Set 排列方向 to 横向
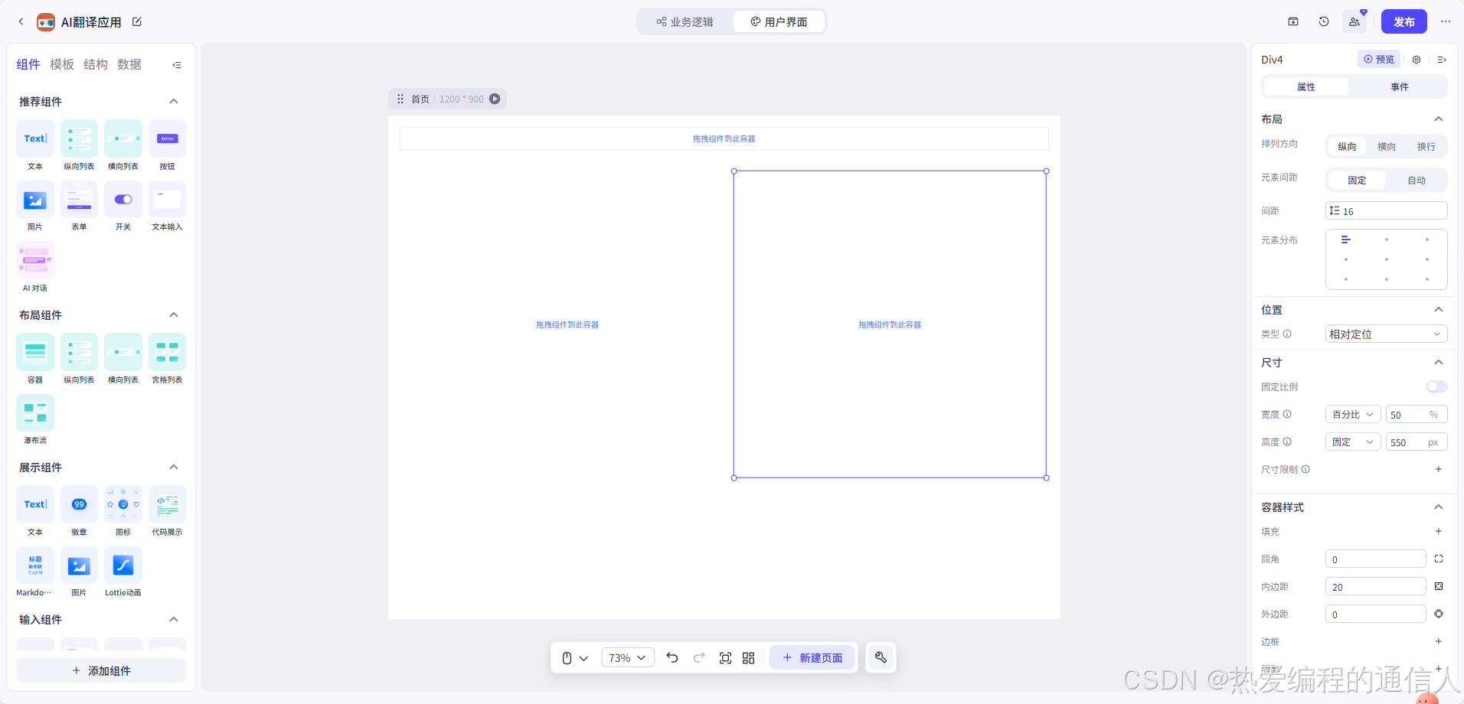The image size is (1464, 704). click(1387, 146)
